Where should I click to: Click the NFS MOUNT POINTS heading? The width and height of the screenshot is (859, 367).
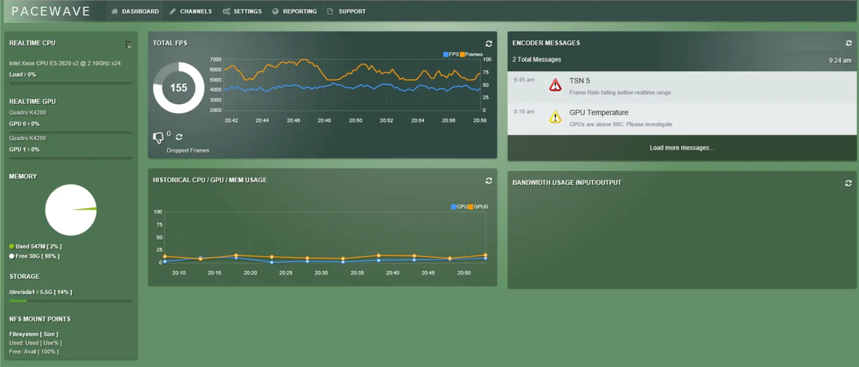[40, 319]
